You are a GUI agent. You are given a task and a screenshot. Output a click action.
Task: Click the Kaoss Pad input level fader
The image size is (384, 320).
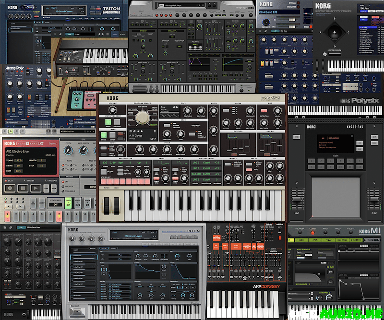point(297,200)
